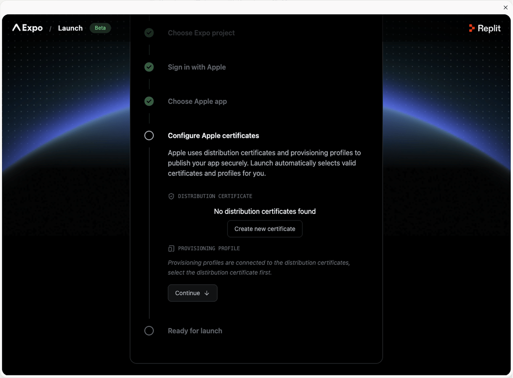Click the Replit logo
Image resolution: width=513 pixels, height=378 pixels.
[x=485, y=28]
